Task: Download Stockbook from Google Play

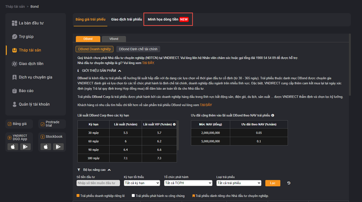Action: click(x=58, y=147)
